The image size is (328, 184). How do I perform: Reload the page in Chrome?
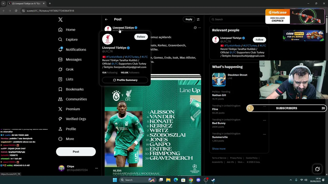point(16,11)
